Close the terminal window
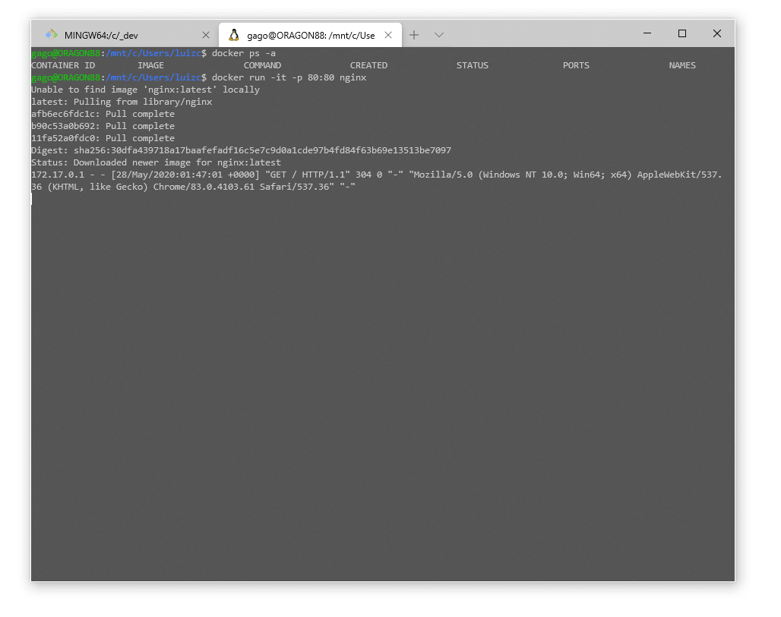The height and width of the screenshot is (617, 781). tap(717, 33)
